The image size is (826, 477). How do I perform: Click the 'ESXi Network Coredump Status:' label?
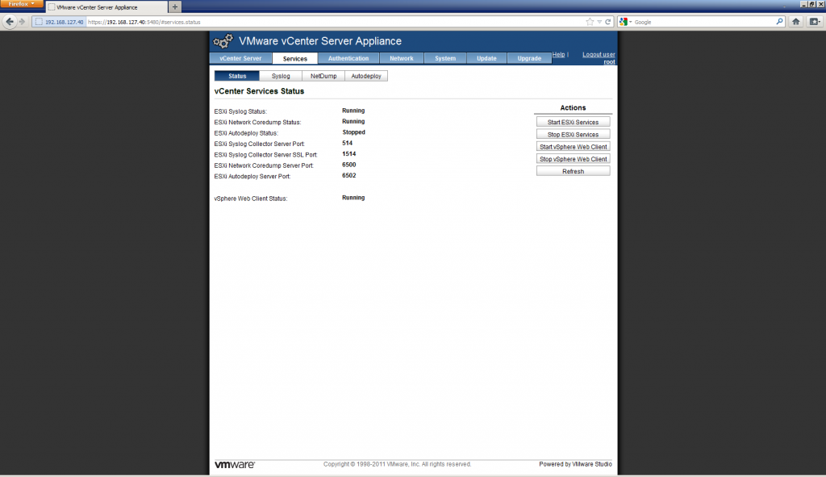(257, 123)
